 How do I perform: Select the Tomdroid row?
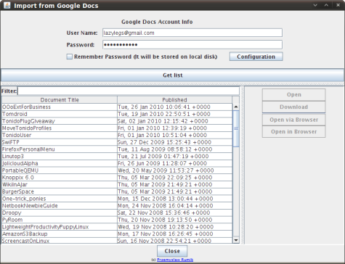pyautogui.click(x=60, y=114)
